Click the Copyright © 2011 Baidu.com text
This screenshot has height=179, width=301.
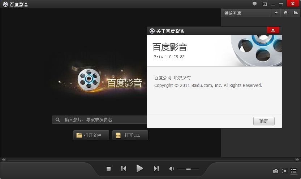pos(208,86)
